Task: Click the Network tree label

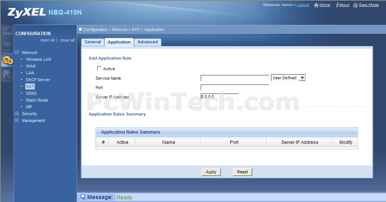Action: click(x=29, y=52)
